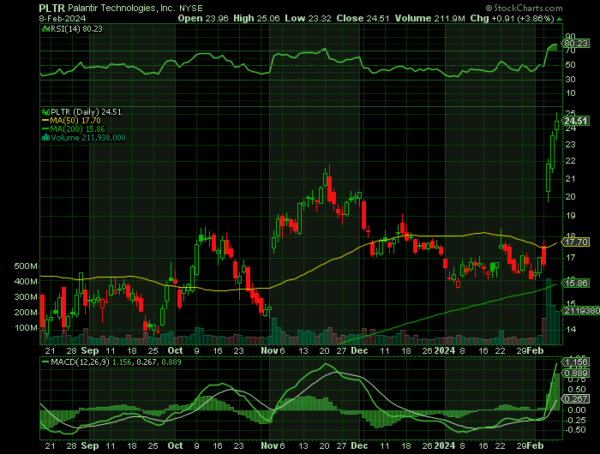
Task: Click the 20 price level on the price axis
Action: pyautogui.click(x=570, y=197)
